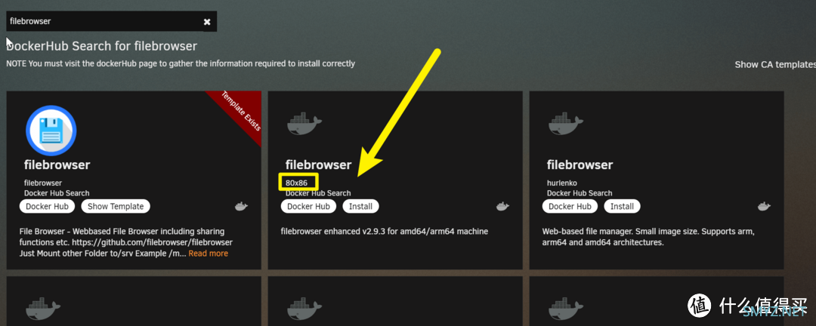816x326 pixels.
Task: Install the hurlenko filebrowser container
Action: (622, 207)
